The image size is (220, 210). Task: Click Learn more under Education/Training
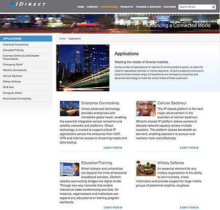pos(113,207)
